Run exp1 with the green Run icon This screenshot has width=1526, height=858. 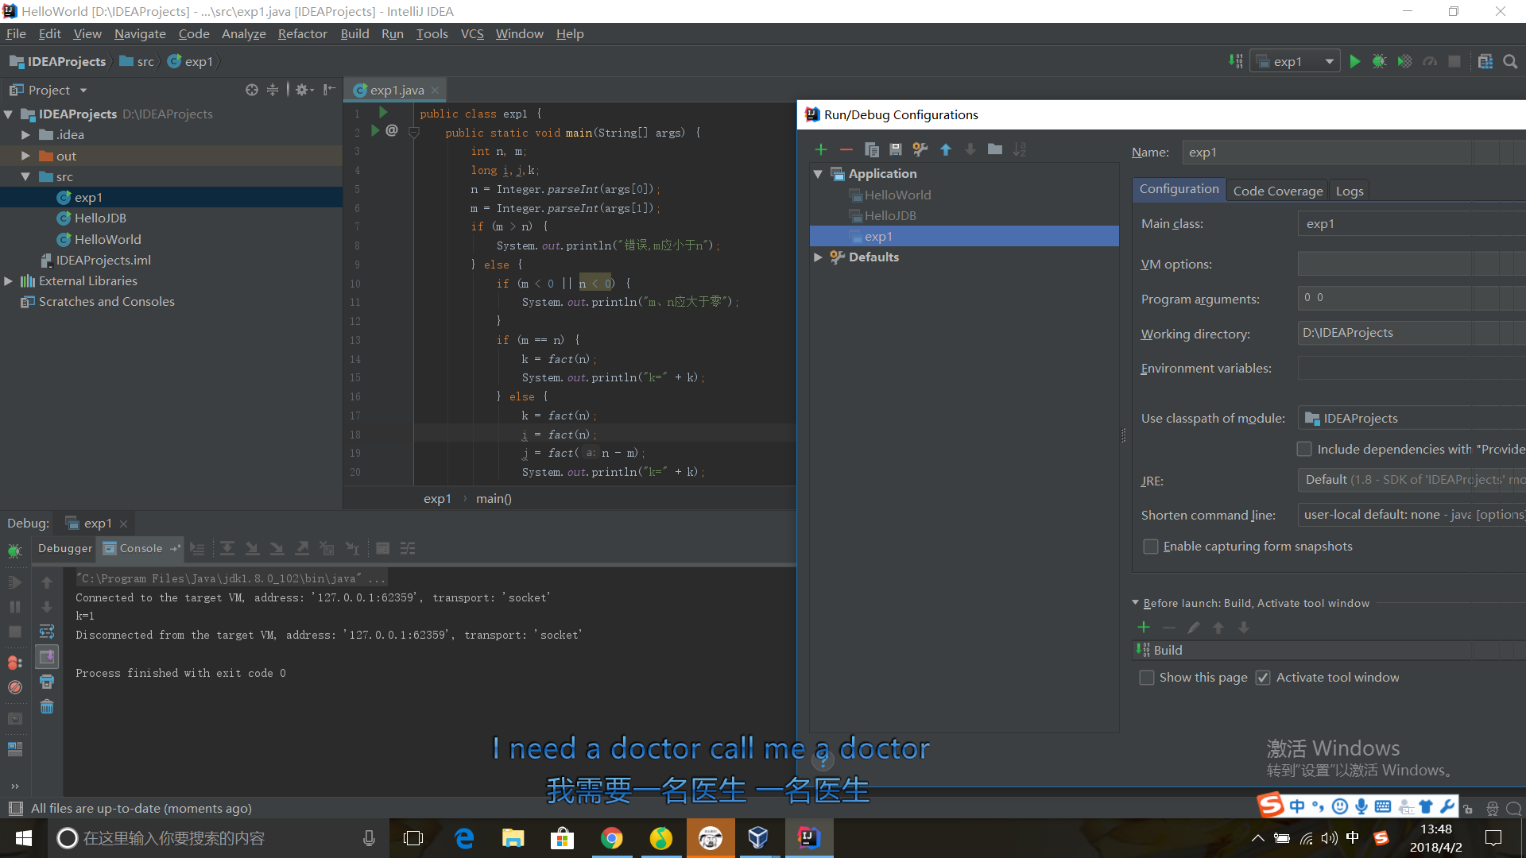click(1355, 61)
